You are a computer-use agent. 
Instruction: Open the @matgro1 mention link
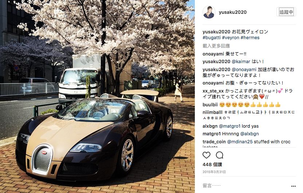point(229,126)
